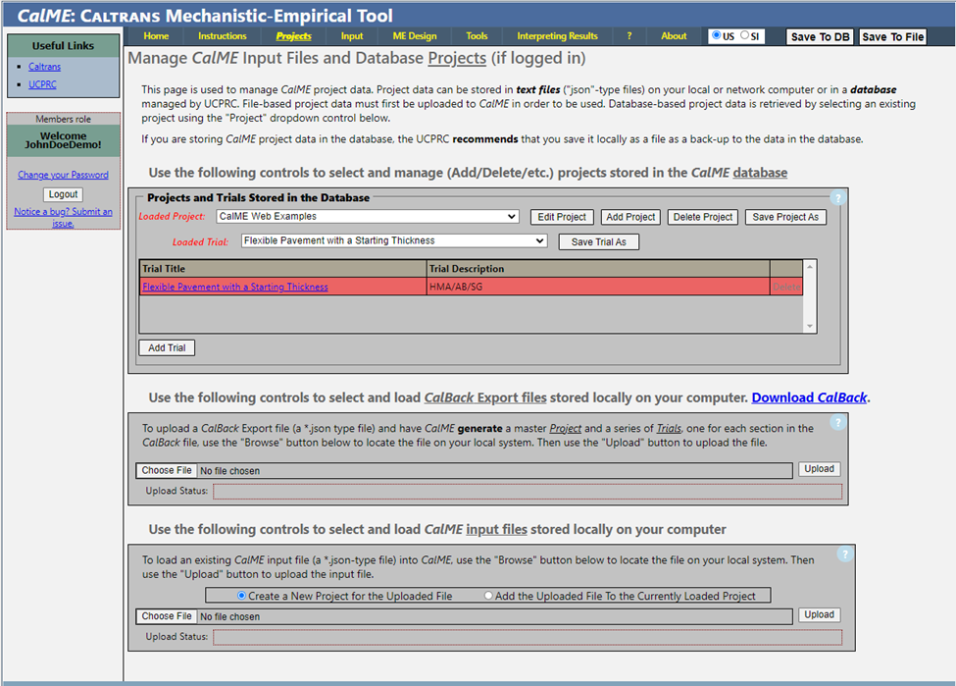Select the US units radio button
The width and height of the screenshot is (956, 686).
719,36
